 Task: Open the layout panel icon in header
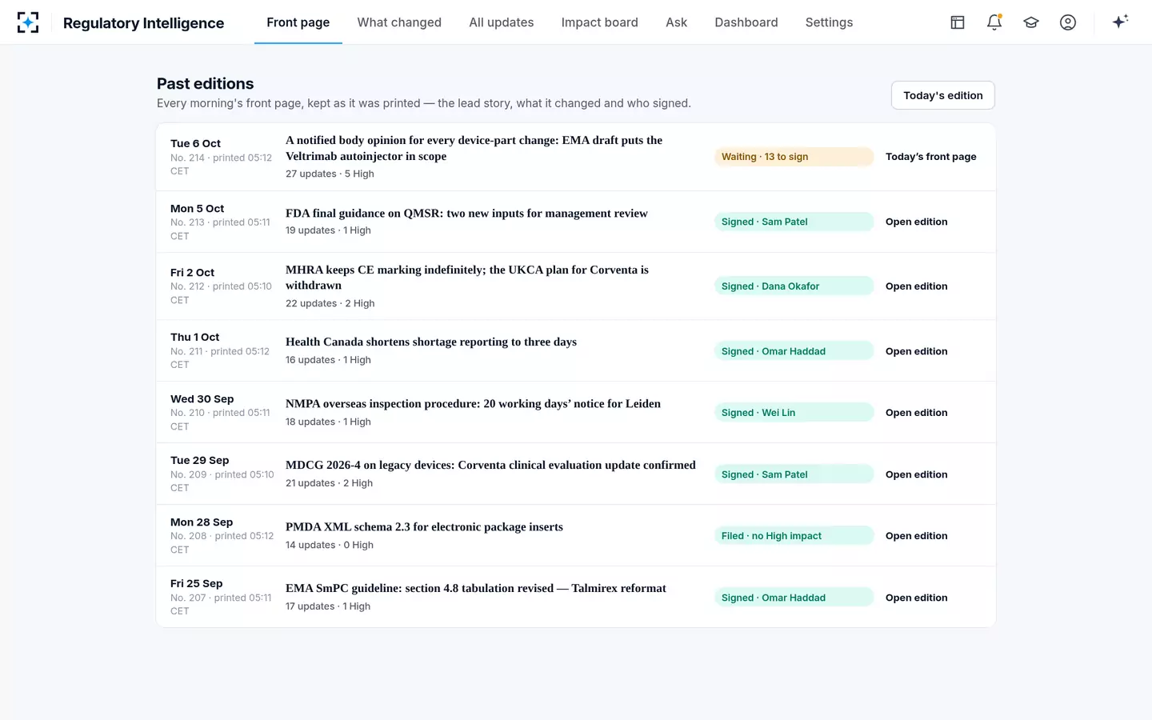click(958, 22)
